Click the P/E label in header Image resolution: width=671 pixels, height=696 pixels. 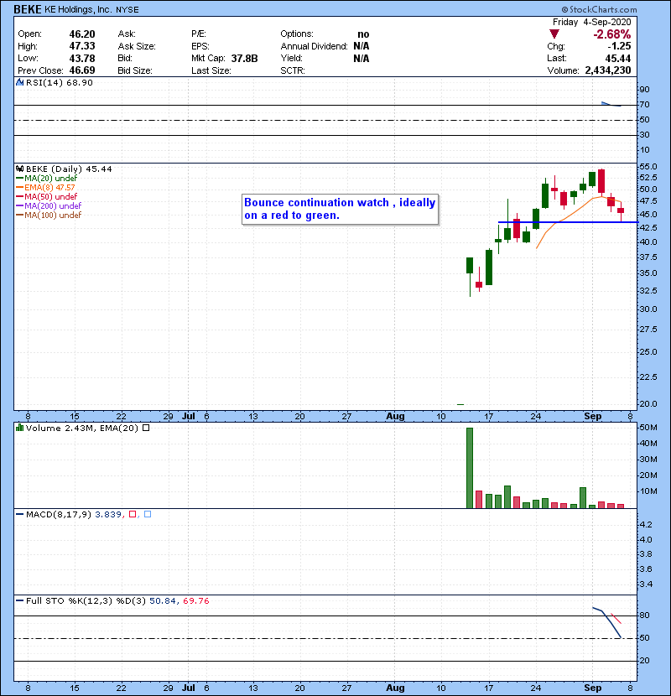coord(199,34)
